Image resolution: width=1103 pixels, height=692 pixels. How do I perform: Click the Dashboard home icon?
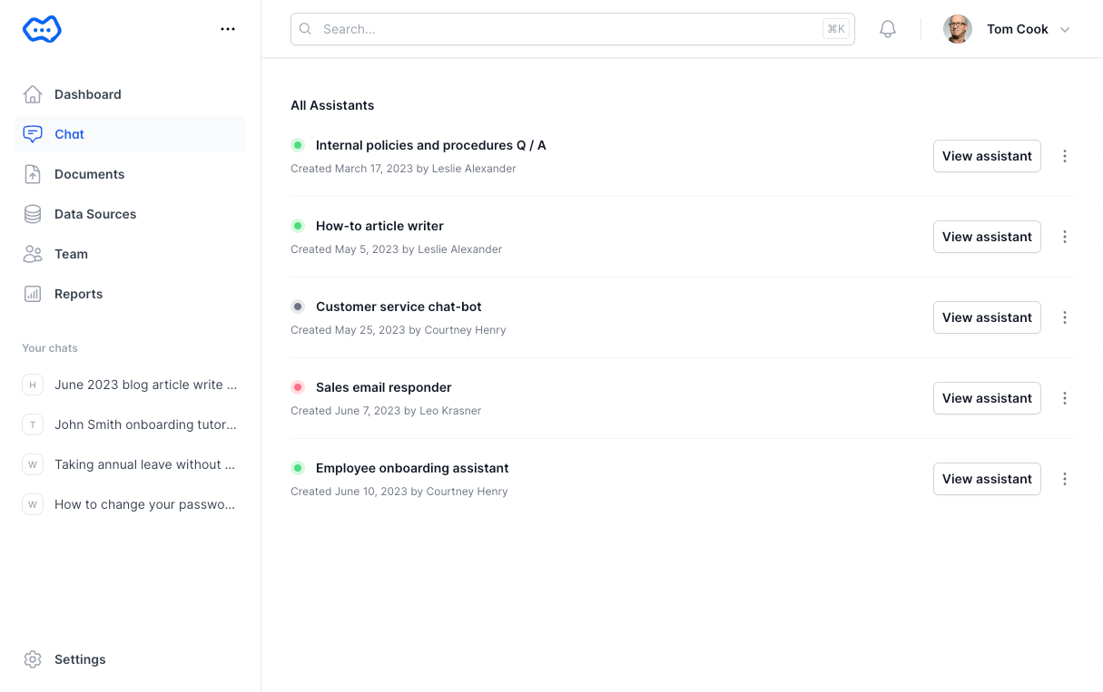click(x=33, y=94)
